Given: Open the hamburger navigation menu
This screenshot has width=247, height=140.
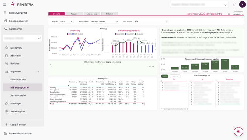Looking at the screenshot, I should (x=4, y=4).
